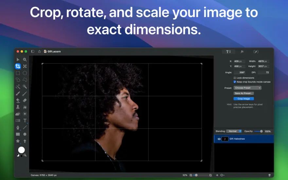Viewport: 288px width, 180px height.
Task: Delete the layer with the trash icon
Action: pos(269,175)
